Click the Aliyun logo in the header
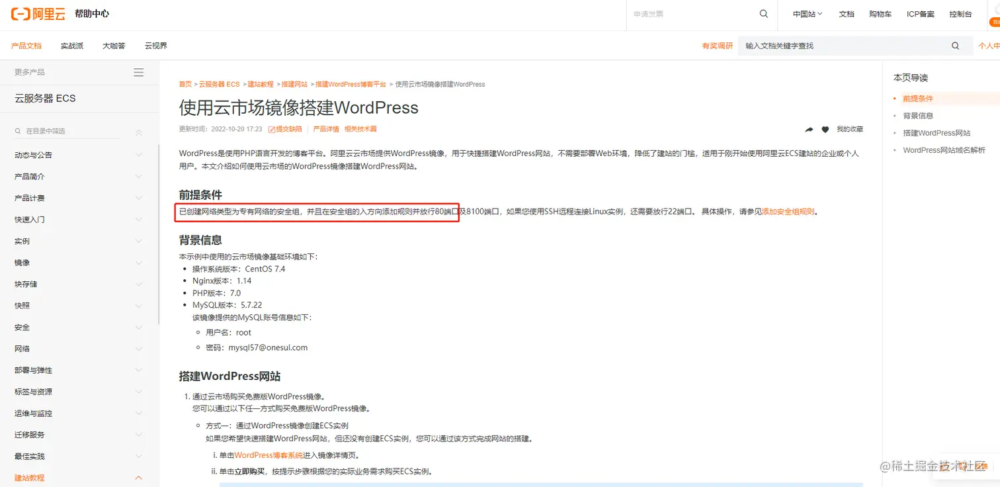The height and width of the screenshot is (487, 1000). (x=38, y=14)
